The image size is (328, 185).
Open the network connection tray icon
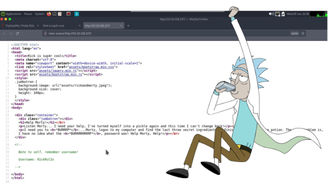click(x=277, y=14)
